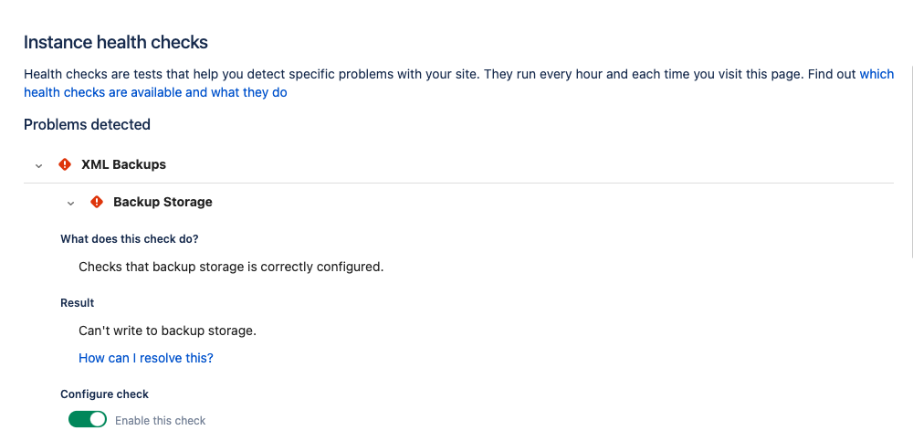Click the Problems detected heading
The height and width of the screenshot is (441, 913).
87,124
